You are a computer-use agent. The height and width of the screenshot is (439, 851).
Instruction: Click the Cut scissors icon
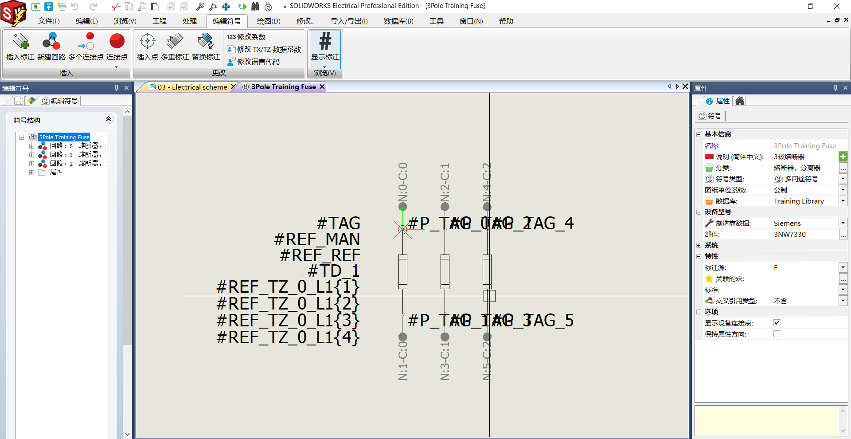(x=116, y=6)
